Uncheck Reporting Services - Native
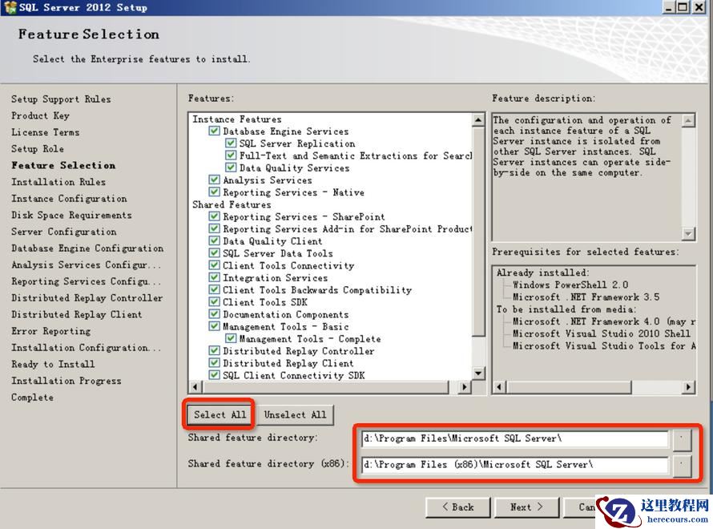Screen dimensions: 713x529 point(214,192)
